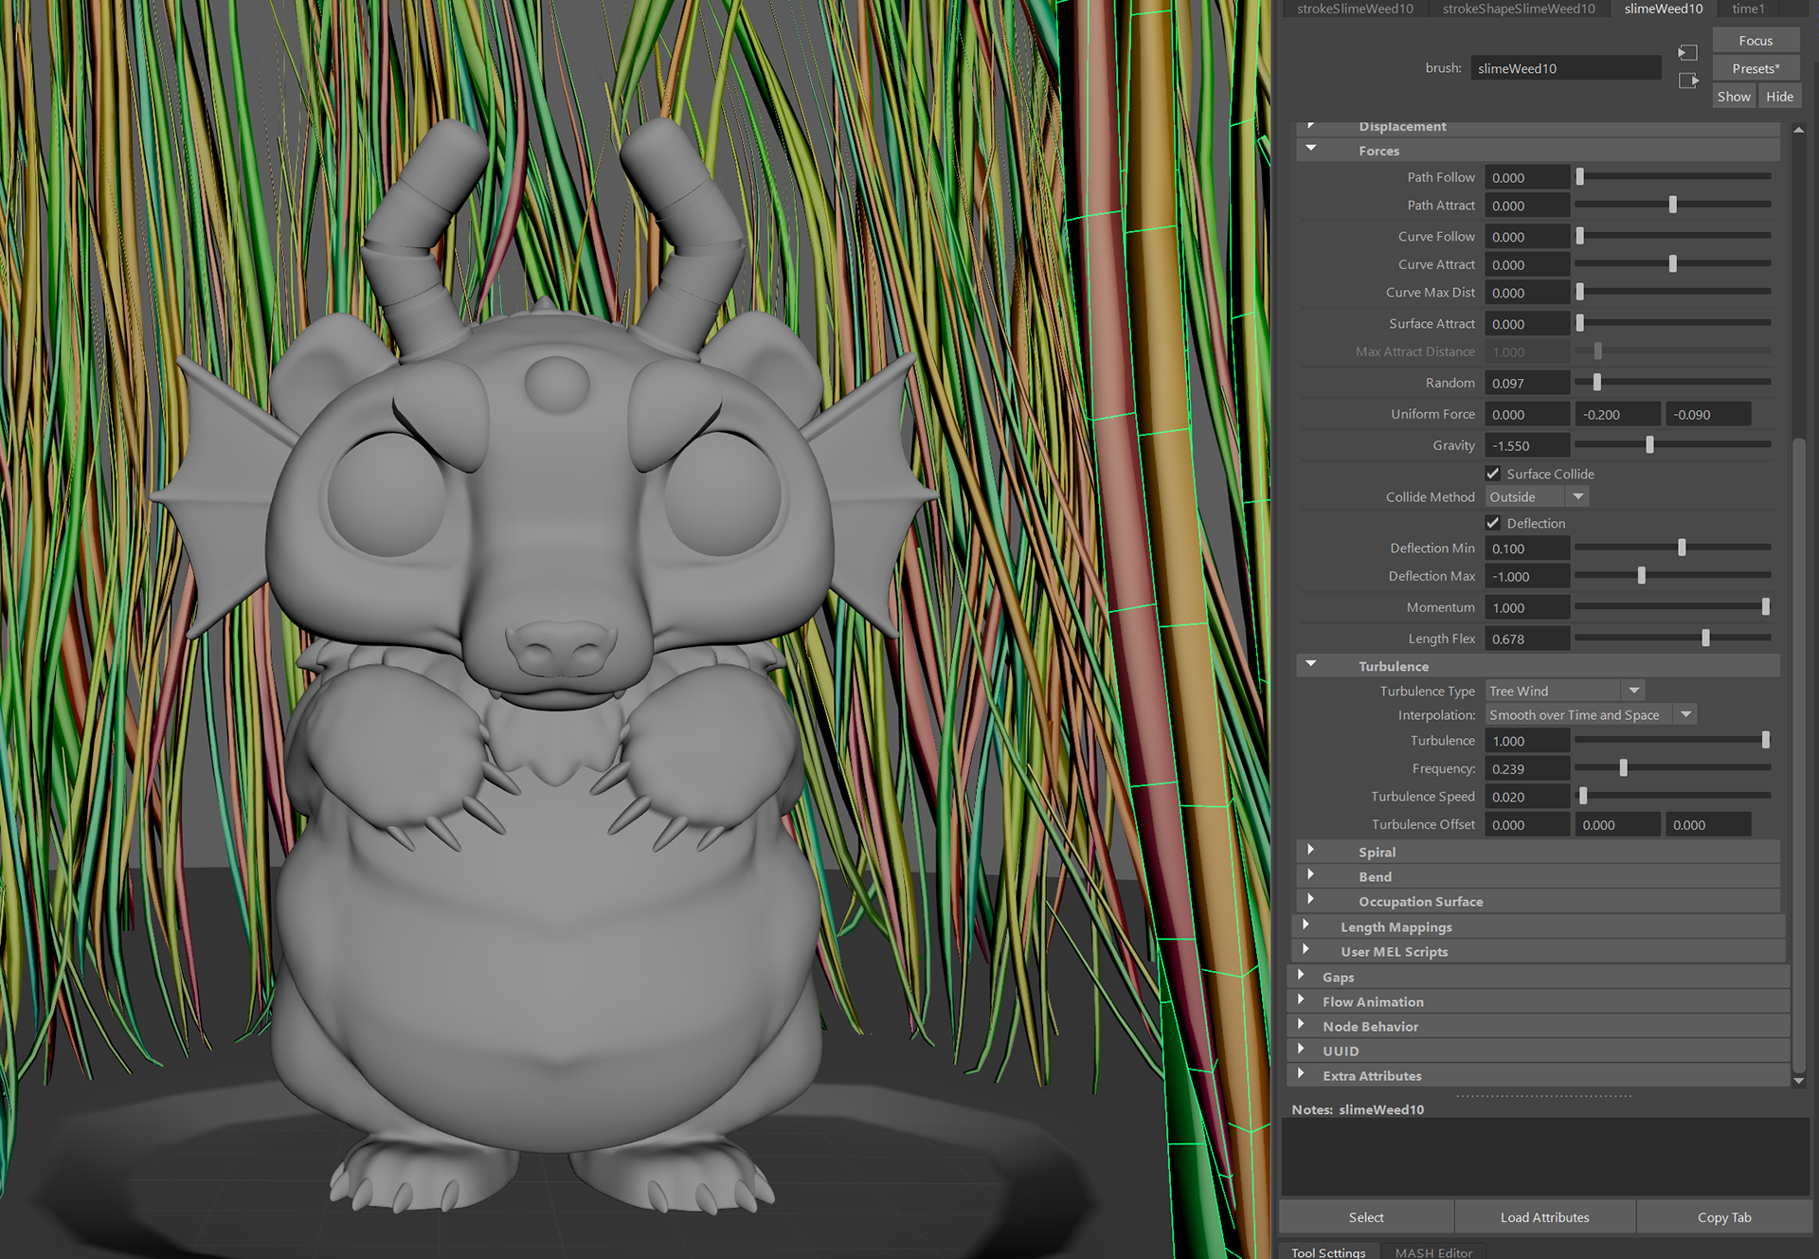Open the time1 tab
Screen dimensions: 1819x1259
coord(1748,9)
